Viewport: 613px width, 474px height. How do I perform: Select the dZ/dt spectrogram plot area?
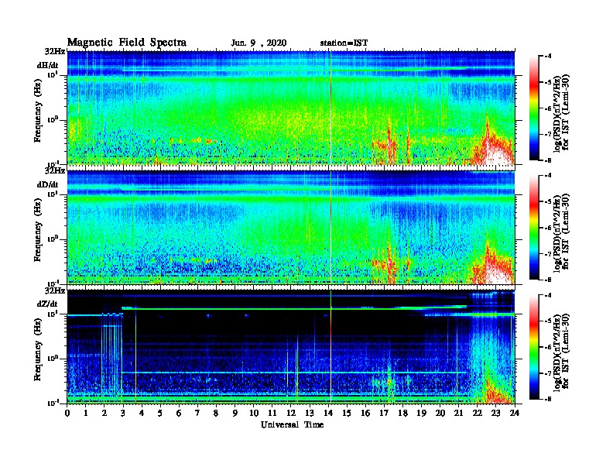click(x=291, y=347)
